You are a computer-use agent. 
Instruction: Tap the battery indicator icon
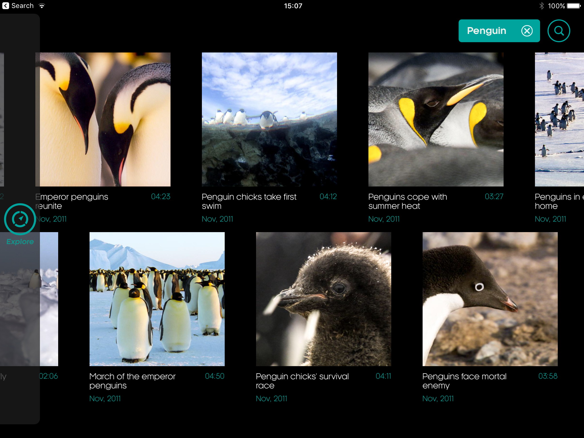(574, 6)
